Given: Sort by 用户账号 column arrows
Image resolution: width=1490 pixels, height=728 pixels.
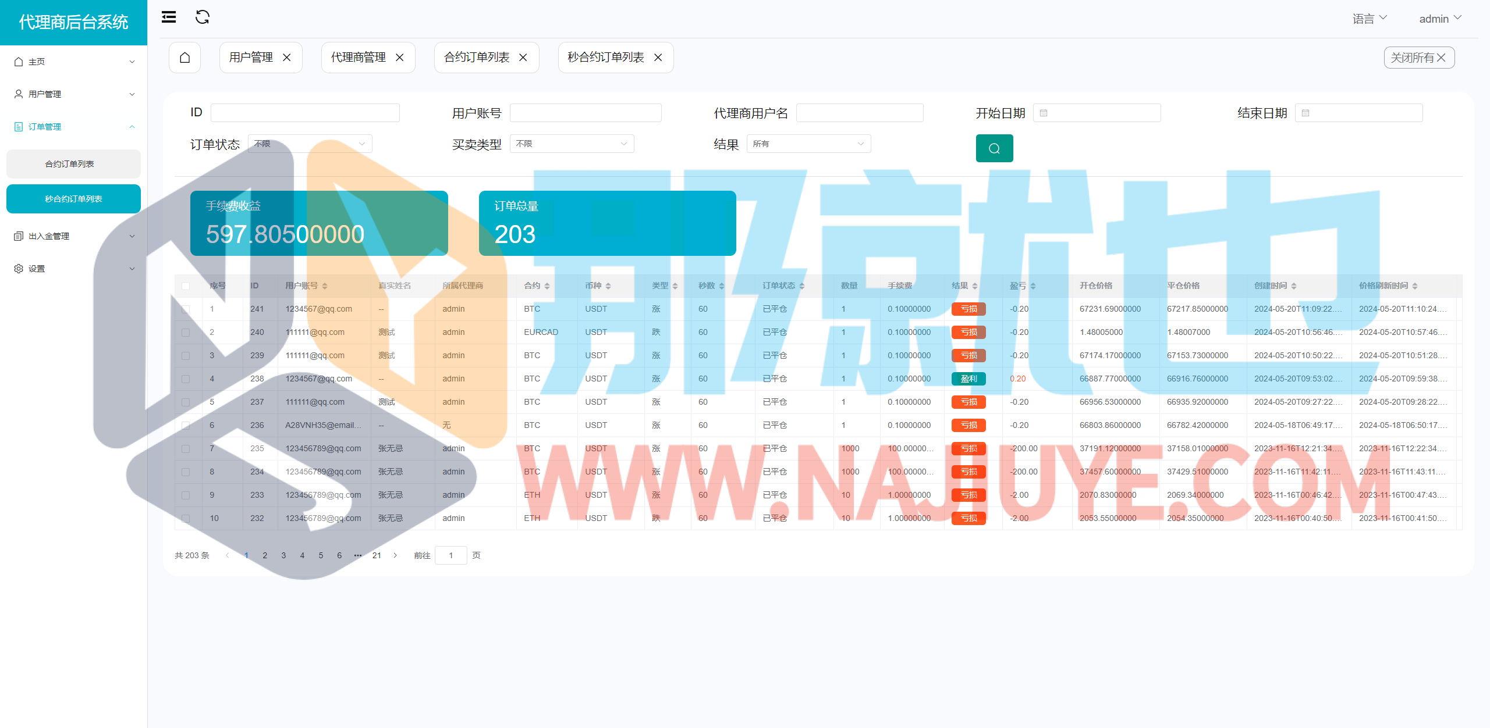Looking at the screenshot, I should pos(325,286).
